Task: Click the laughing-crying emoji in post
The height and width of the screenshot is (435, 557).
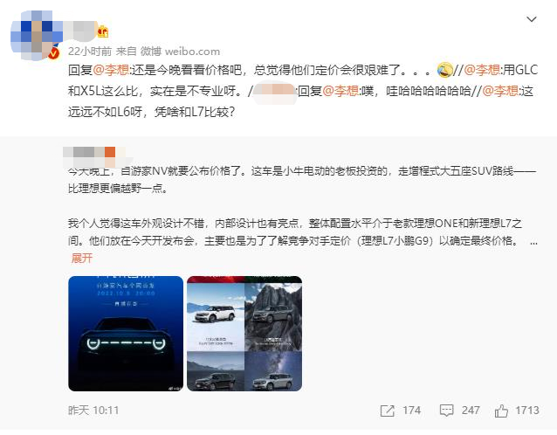Action: pyautogui.click(x=444, y=70)
